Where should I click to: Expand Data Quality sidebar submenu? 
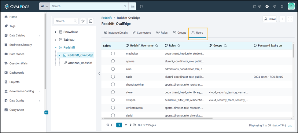point(40,101)
